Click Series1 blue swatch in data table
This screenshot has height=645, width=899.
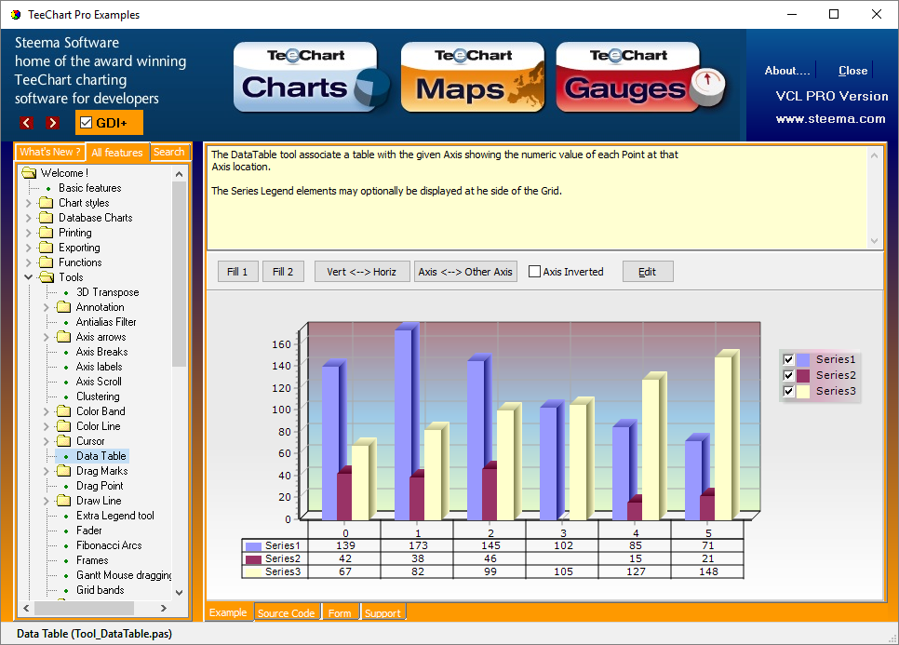coord(253,545)
